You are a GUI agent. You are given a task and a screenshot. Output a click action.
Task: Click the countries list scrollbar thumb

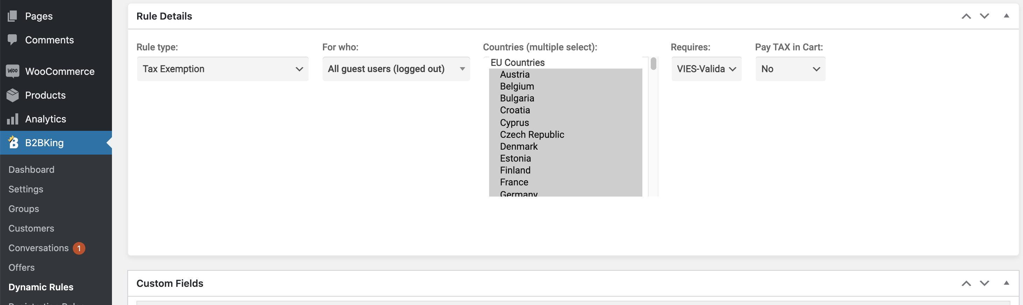tap(653, 64)
